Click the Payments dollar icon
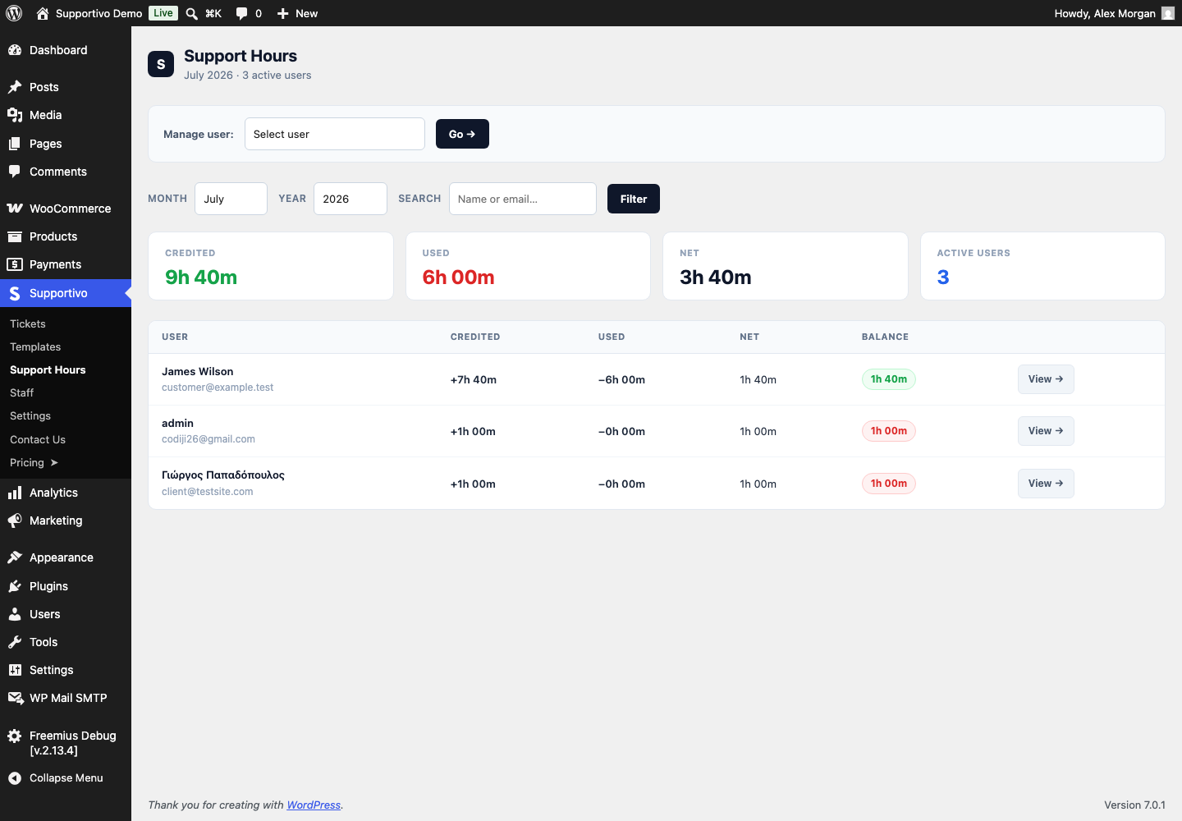The height and width of the screenshot is (821, 1182). 15,264
